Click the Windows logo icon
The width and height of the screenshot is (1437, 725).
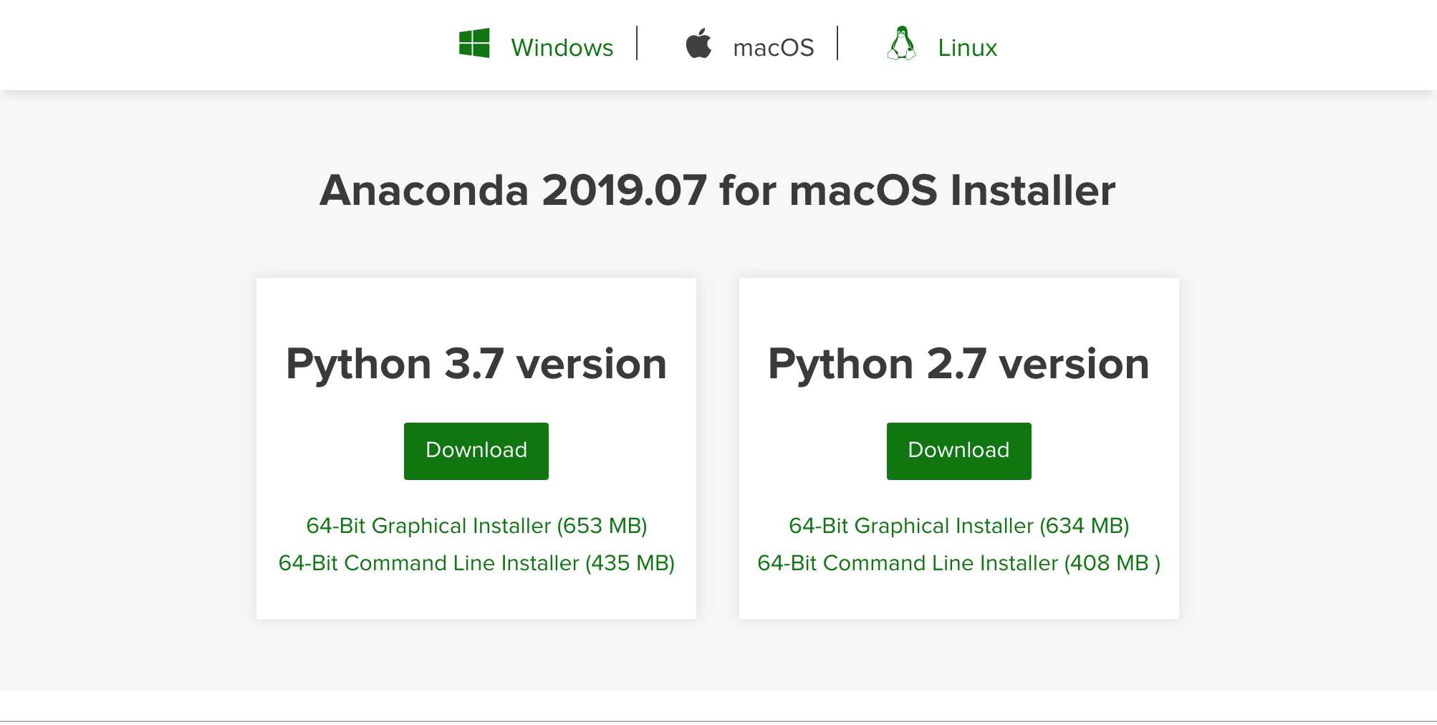tap(474, 43)
